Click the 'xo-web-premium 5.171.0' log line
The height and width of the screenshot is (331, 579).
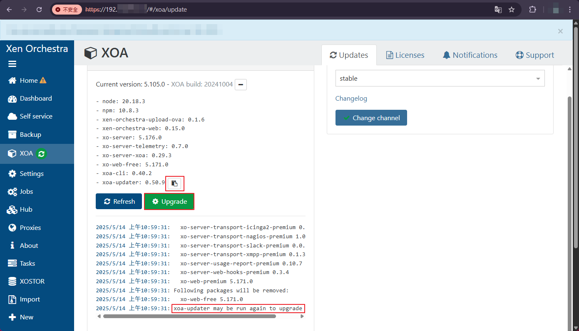pyautogui.click(x=216, y=282)
